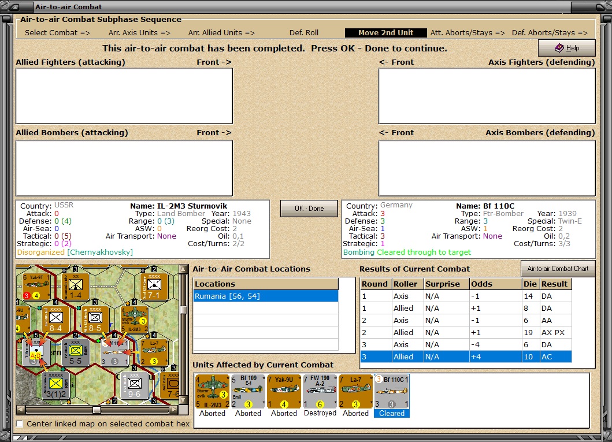
Task: Select the aborted Bf 109 E-4 Emil counter
Action: pyautogui.click(x=248, y=390)
